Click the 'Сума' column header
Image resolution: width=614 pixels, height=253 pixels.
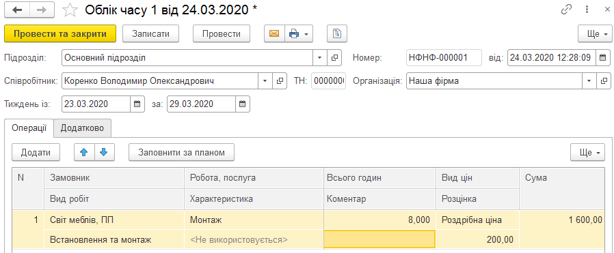click(561, 189)
